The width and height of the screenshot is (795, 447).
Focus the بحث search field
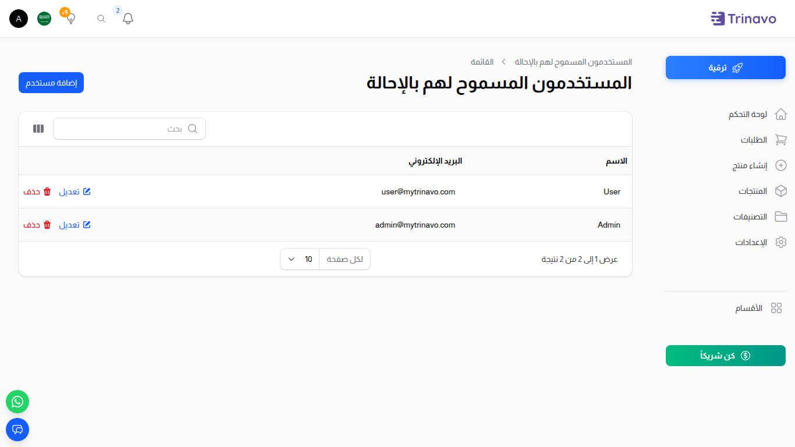coord(129,129)
